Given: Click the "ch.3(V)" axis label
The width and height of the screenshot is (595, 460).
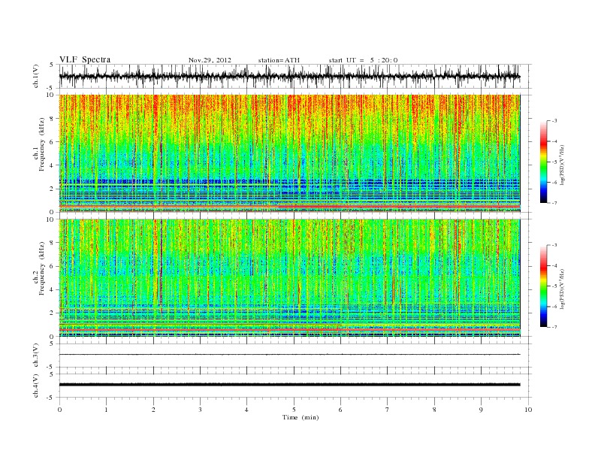Looking at the screenshot, I should tap(36, 356).
